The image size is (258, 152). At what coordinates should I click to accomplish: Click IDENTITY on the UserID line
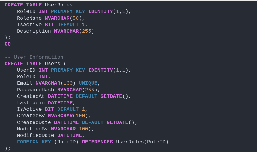coord(101,70)
